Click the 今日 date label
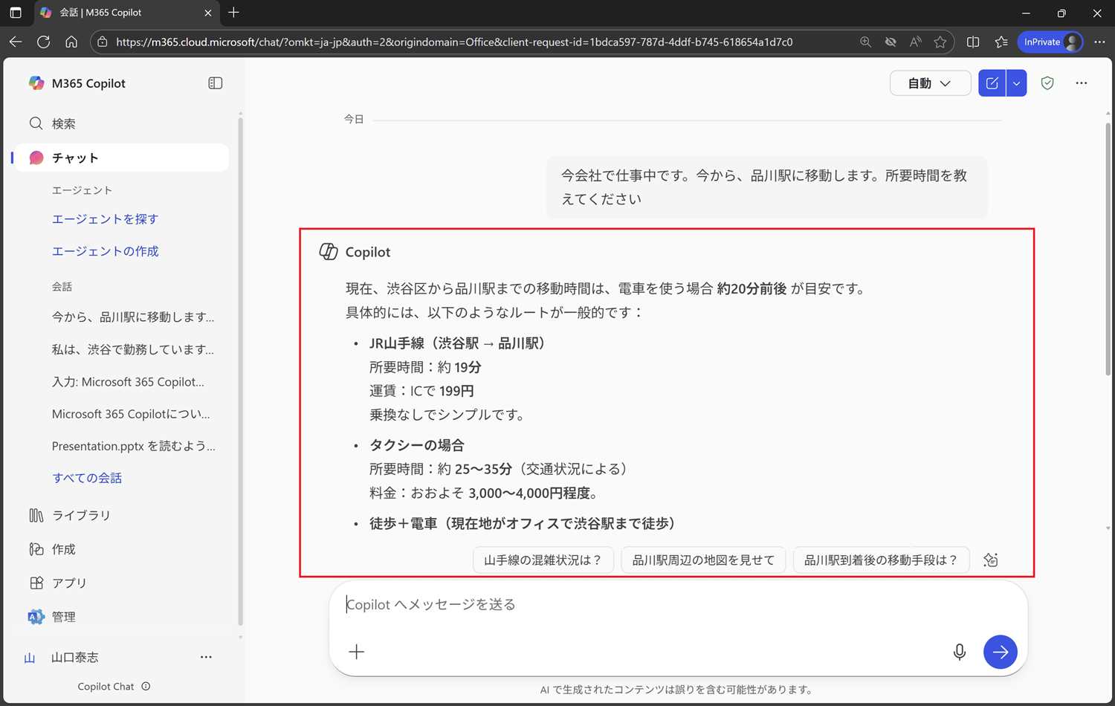1115x706 pixels. (354, 119)
